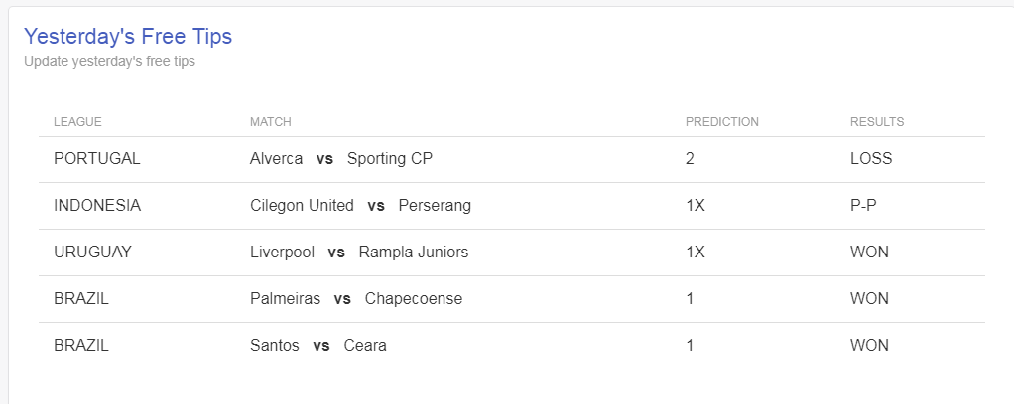Click the RESULTS column header
The height and width of the screenshot is (404, 1014).
point(877,122)
